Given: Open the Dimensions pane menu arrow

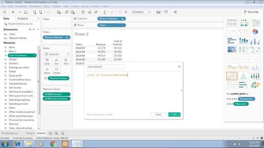Looking at the screenshot, I should [x=38, y=29].
